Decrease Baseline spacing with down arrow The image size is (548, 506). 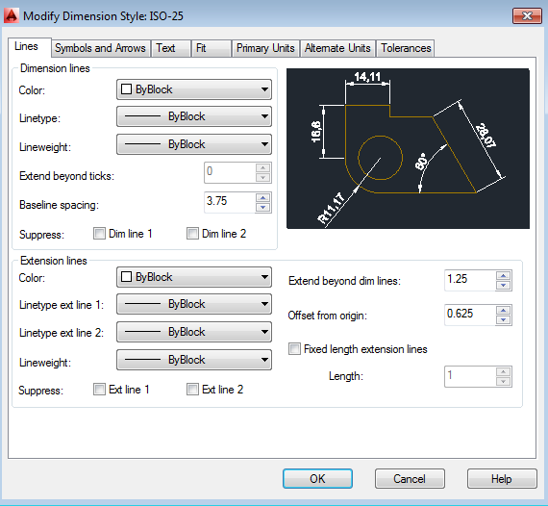click(262, 207)
